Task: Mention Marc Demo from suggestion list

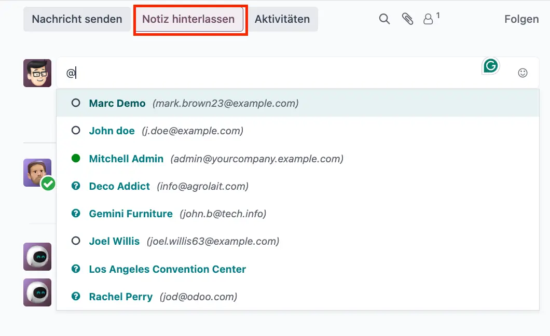Action: pyautogui.click(x=117, y=103)
